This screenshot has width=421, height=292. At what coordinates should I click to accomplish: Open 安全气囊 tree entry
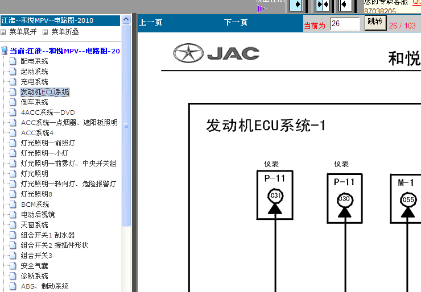pyautogui.click(x=34, y=266)
